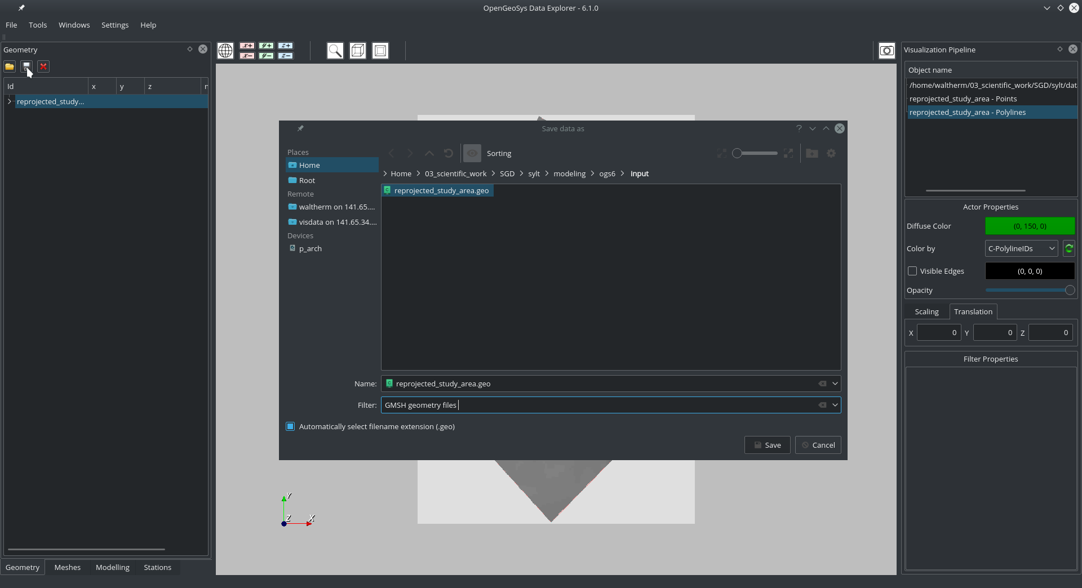
Task: Toggle the file preview eye button
Action: click(472, 153)
